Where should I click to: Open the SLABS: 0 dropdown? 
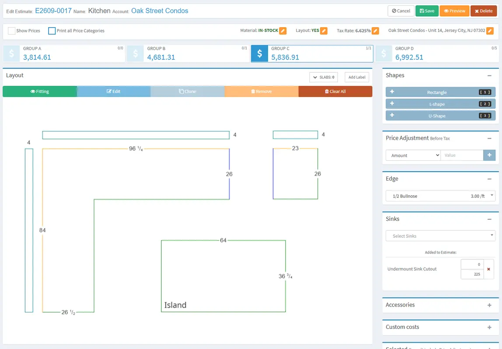click(323, 77)
